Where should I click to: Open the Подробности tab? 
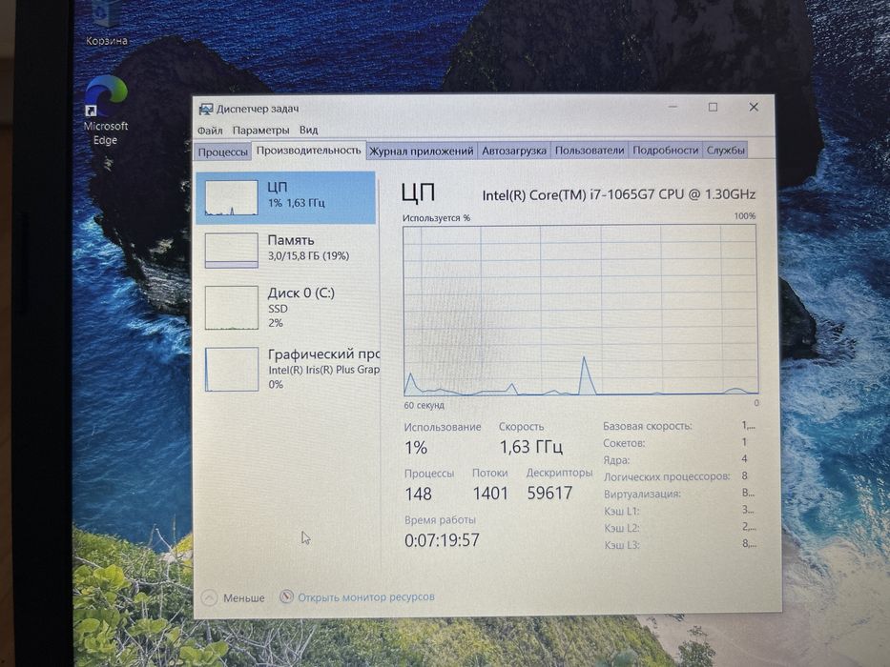coord(665,150)
